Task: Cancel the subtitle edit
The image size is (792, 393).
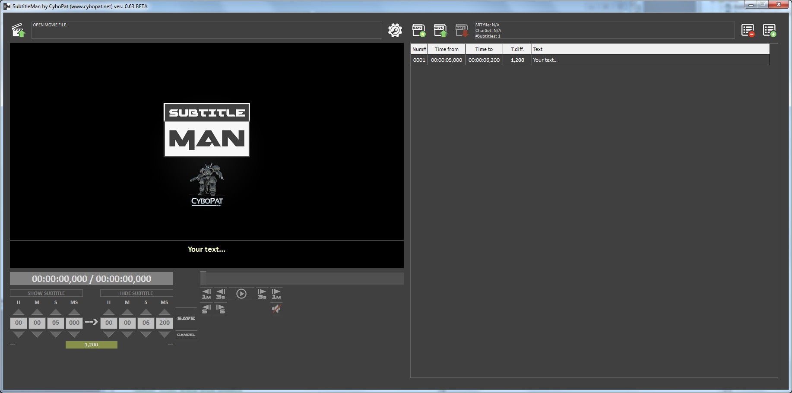Action: coord(186,335)
